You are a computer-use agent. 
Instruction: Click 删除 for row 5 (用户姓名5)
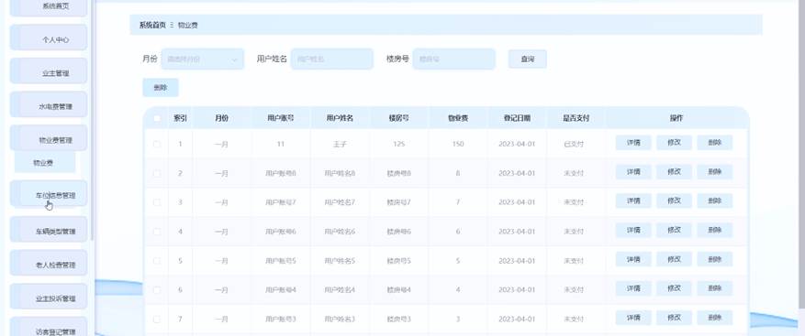(715, 259)
